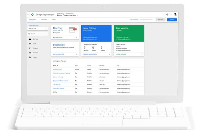Click the All accounts breadcrumb text

(61, 13)
